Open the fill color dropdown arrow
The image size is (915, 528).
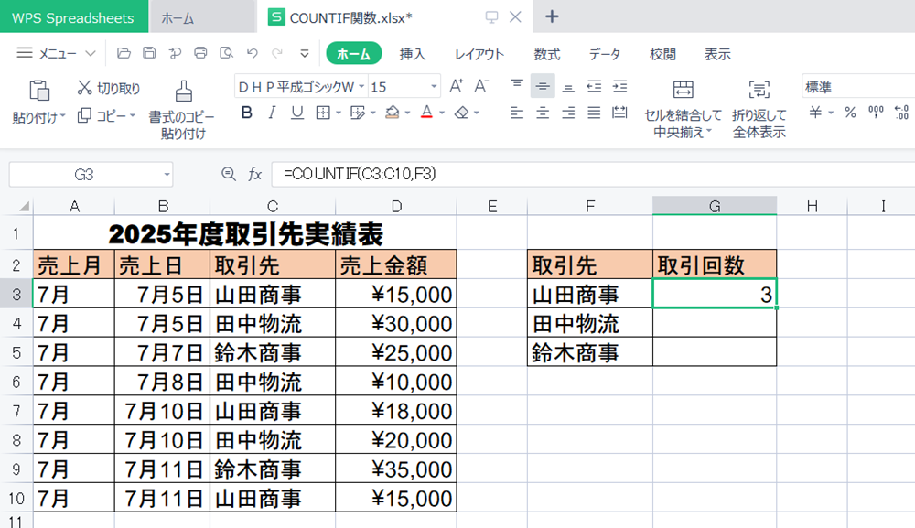407,113
